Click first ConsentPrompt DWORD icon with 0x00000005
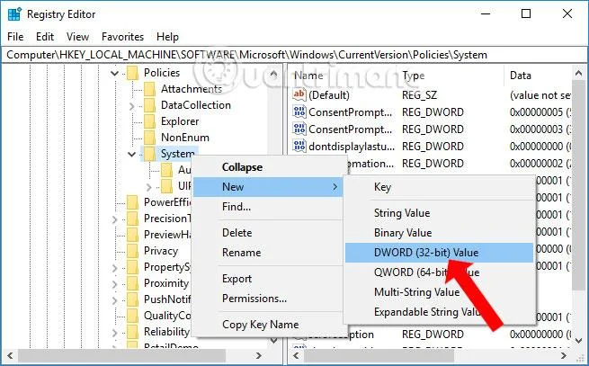Image resolution: width=589 pixels, height=366 pixels. (299, 112)
